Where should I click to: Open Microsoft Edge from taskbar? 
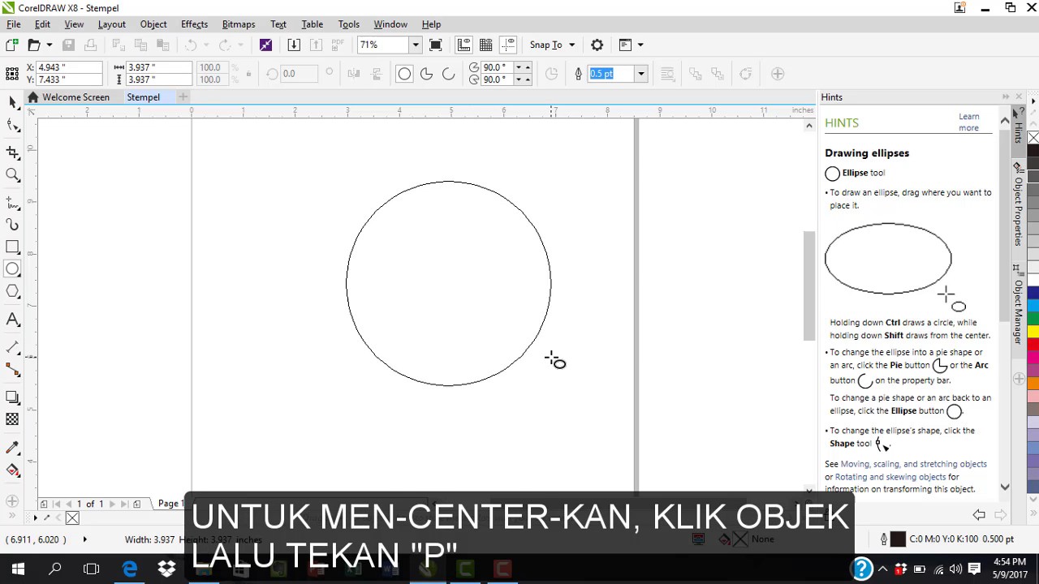coord(130,569)
